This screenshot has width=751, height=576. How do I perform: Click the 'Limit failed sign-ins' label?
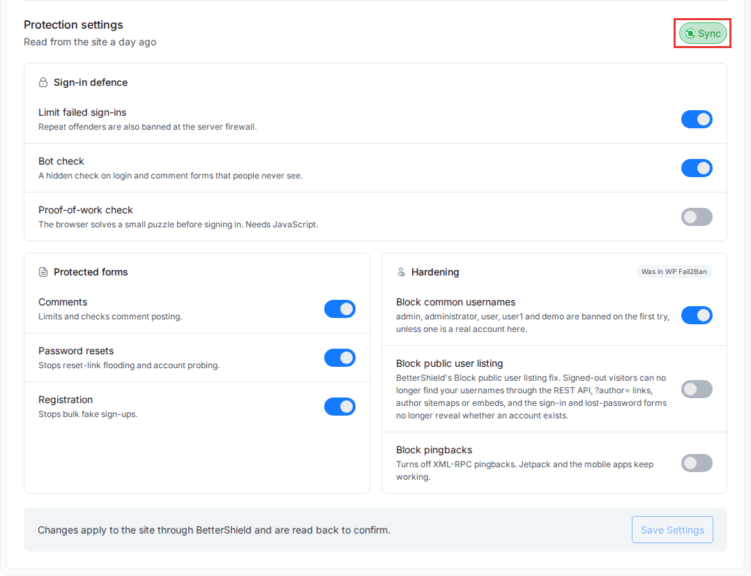tap(82, 112)
